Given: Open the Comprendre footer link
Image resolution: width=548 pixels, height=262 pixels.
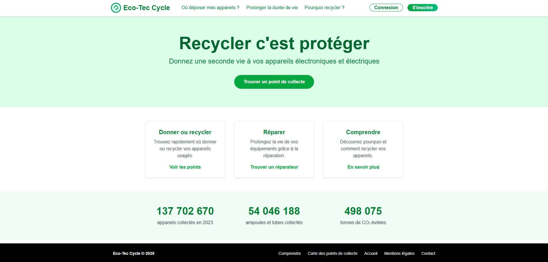Looking at the screenshot, I should point(289,253).
